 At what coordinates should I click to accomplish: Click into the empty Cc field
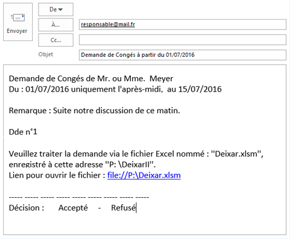[x=183, y=40]
